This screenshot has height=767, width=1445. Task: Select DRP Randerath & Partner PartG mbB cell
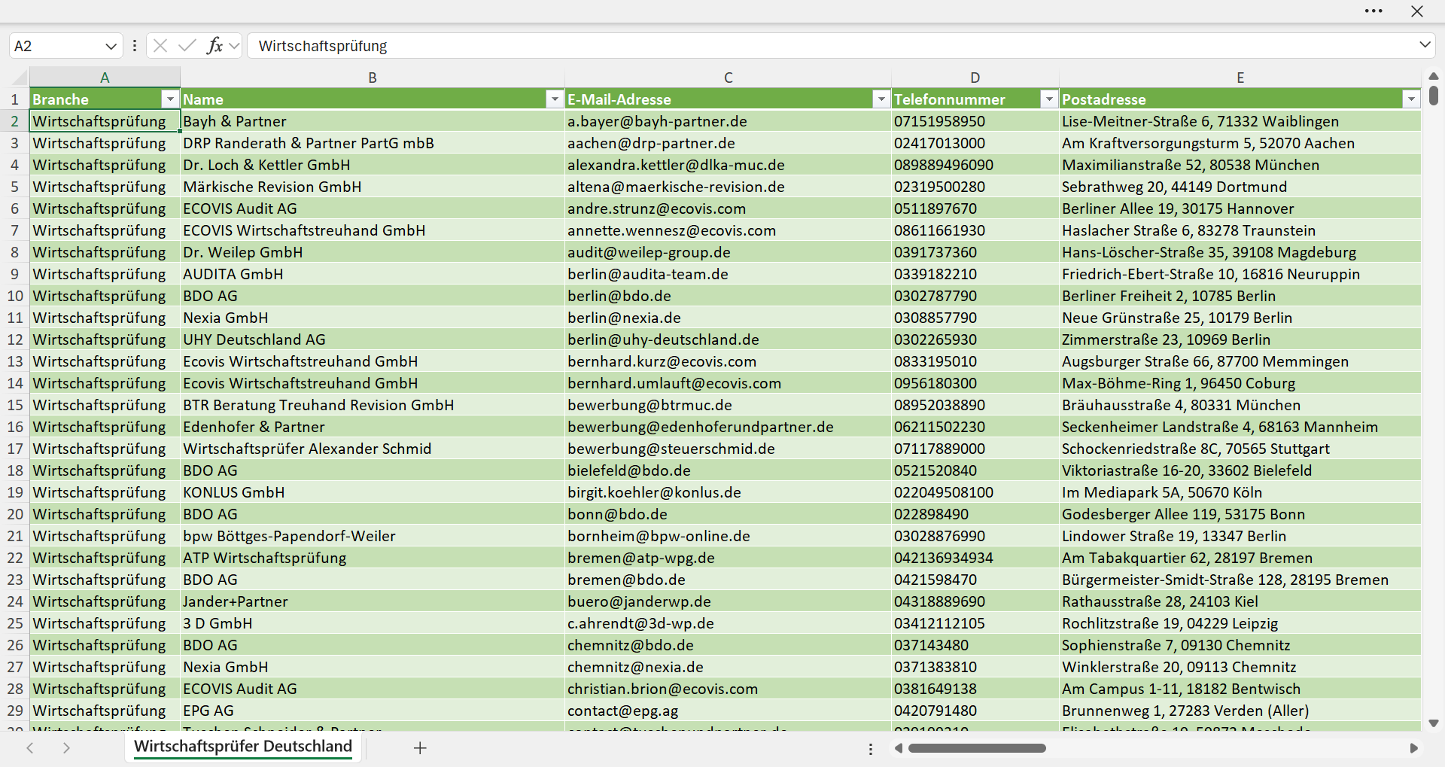pos(373,143)
